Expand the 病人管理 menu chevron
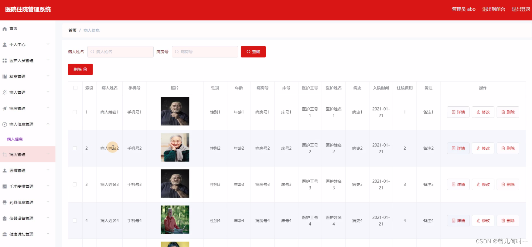This screenshot has width=532, height=247. click(48, 92)
